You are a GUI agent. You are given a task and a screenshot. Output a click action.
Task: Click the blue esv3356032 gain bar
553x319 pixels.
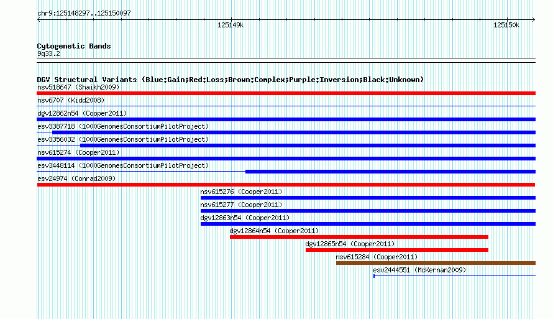(x=308, y=146)
